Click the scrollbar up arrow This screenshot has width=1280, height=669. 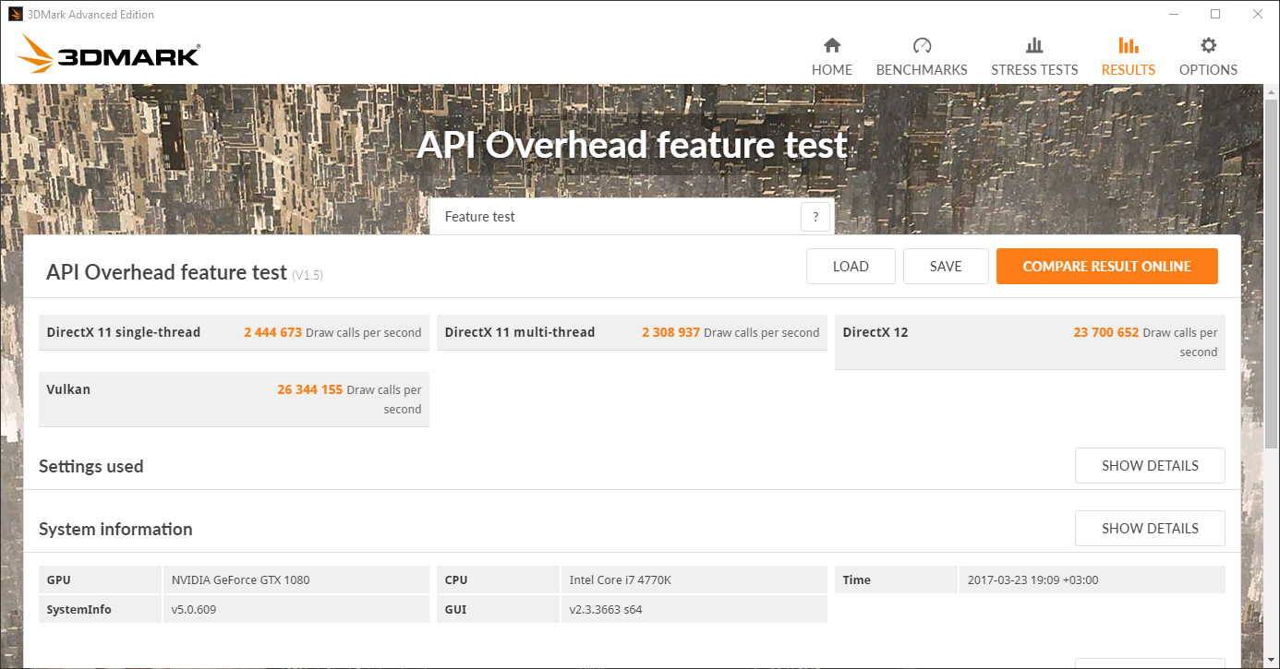tap(1271, 92)
